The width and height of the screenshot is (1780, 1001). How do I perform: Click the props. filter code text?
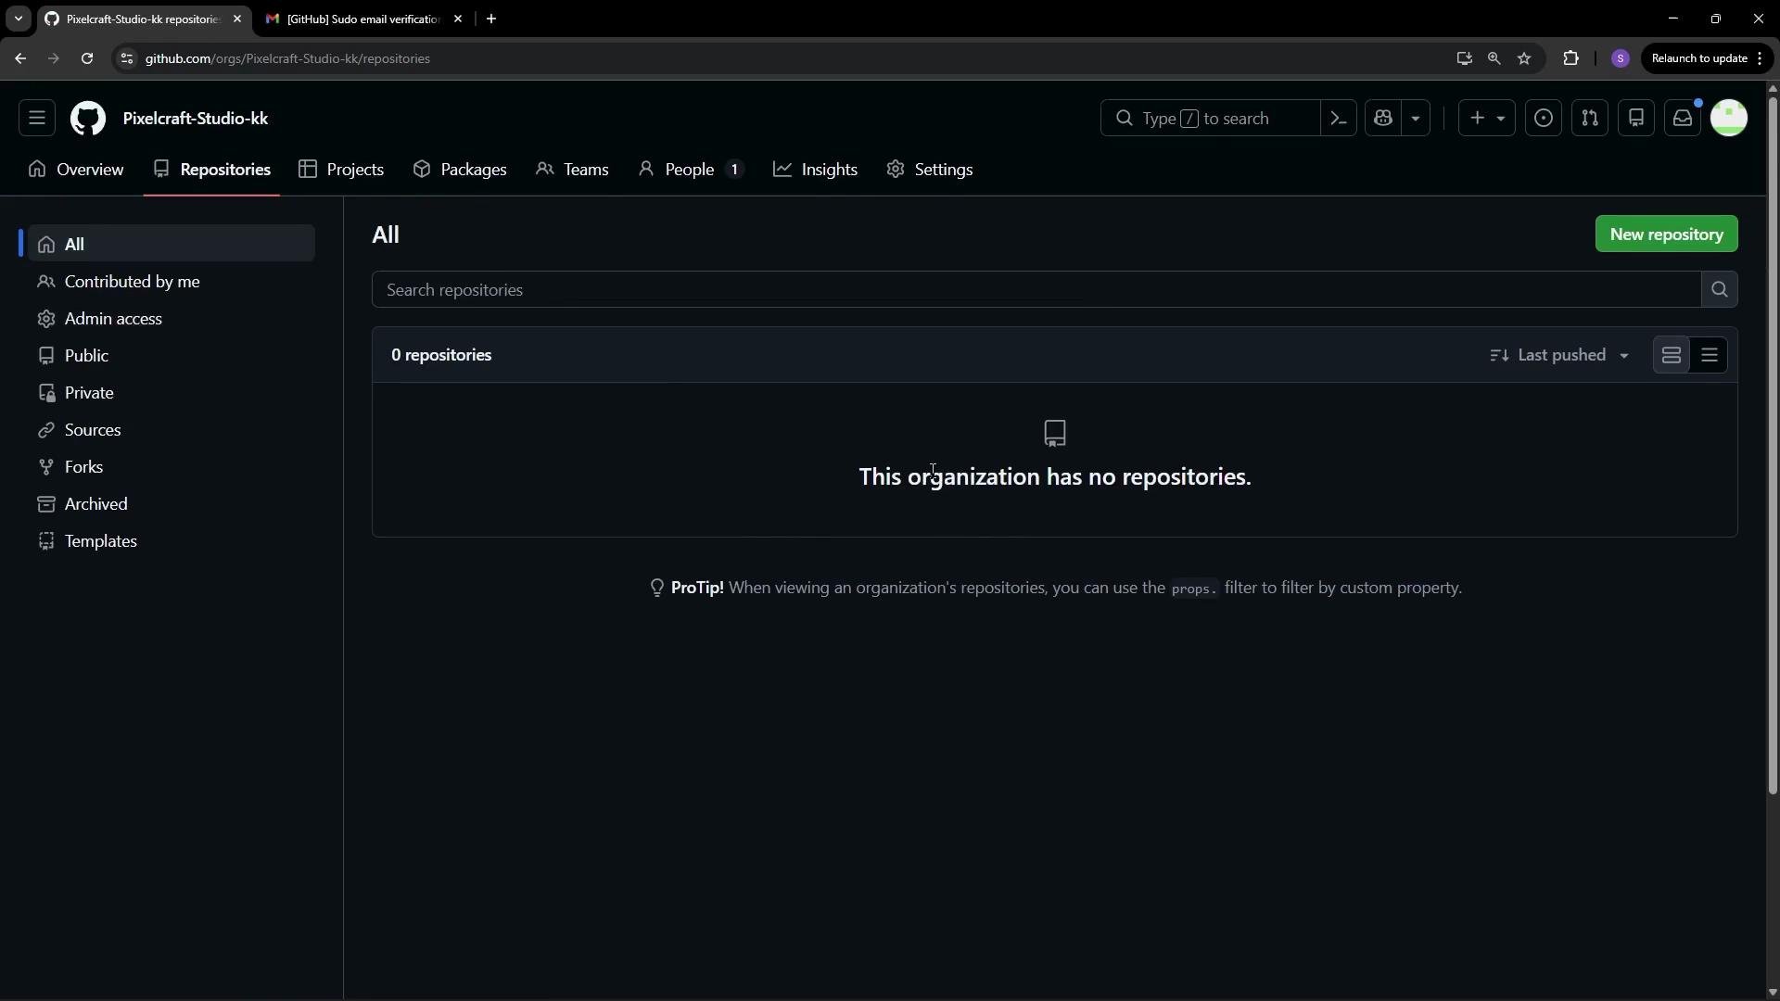point(1193,589)
